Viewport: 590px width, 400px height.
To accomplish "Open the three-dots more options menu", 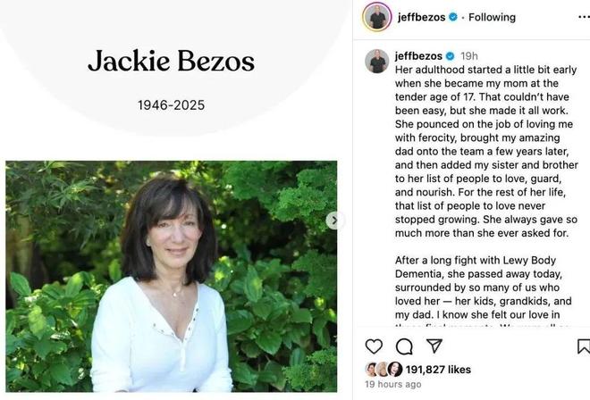I will pyautogui.click(x=583, y=17).
